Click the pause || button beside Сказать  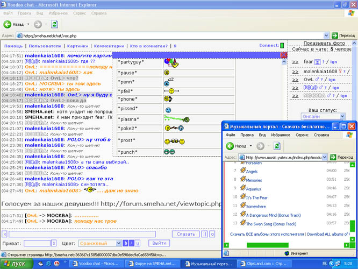[x=204, y=234]
